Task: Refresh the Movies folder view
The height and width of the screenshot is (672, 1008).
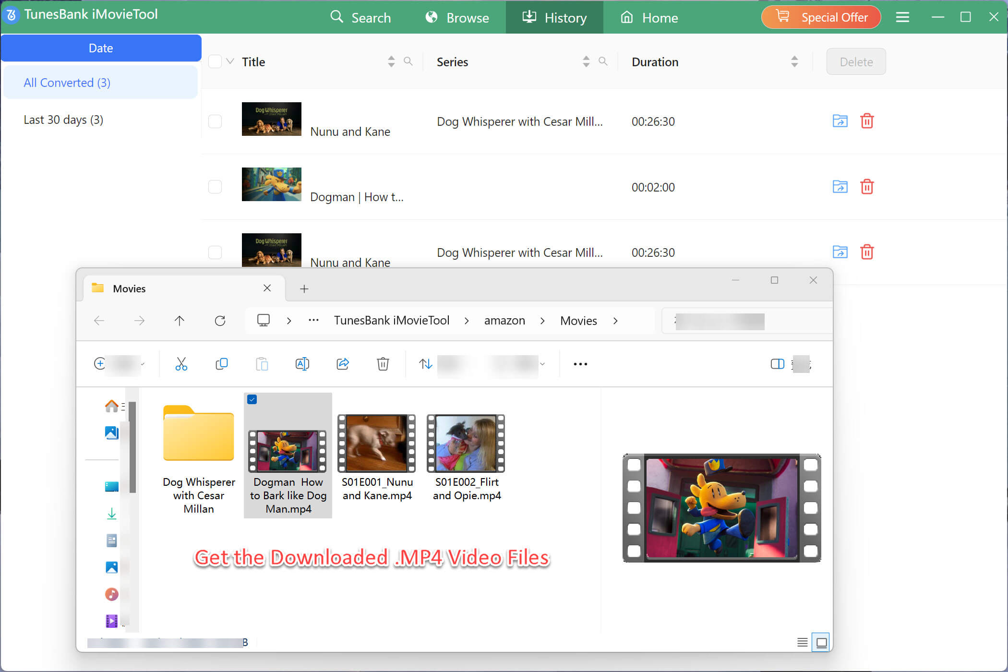Action: [220, 321]
